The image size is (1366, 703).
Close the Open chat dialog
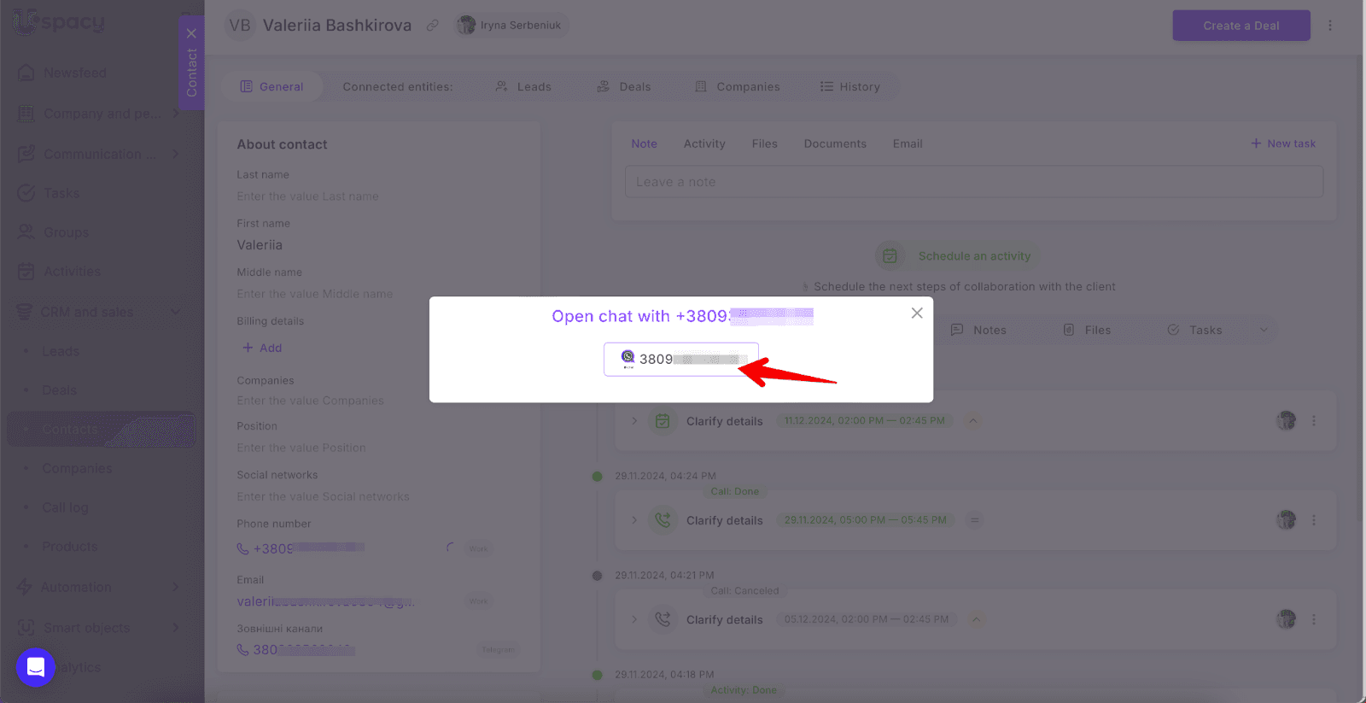916,313
